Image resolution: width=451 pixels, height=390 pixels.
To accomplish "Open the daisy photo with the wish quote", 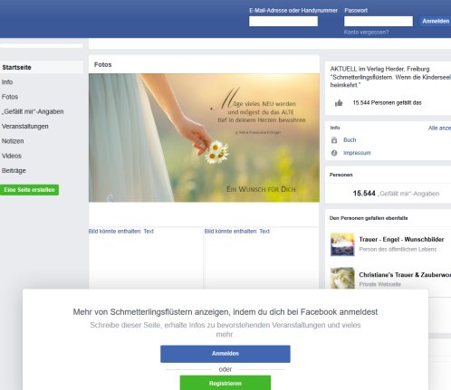I will (x=204, y=138).
